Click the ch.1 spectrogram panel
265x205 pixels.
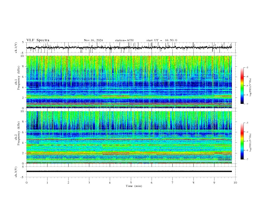[x=129, y=82]
